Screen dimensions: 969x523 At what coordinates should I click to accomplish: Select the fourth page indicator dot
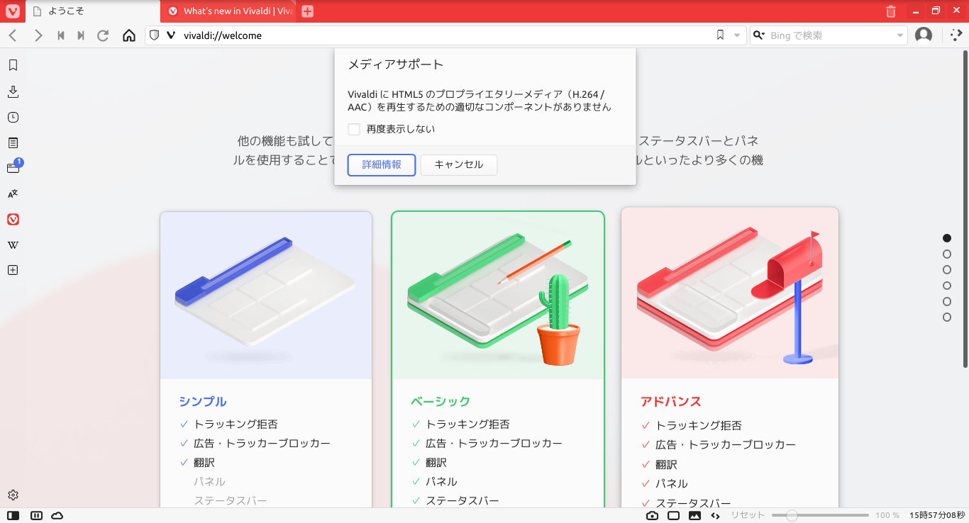tap(947, 286)
